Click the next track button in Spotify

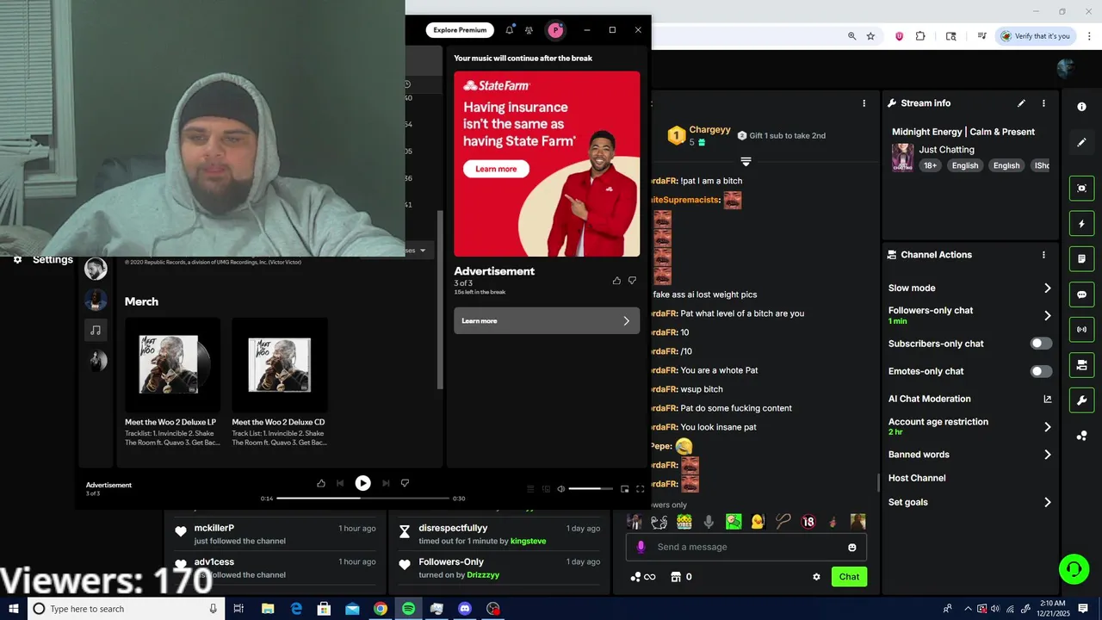tap(386, 483)
